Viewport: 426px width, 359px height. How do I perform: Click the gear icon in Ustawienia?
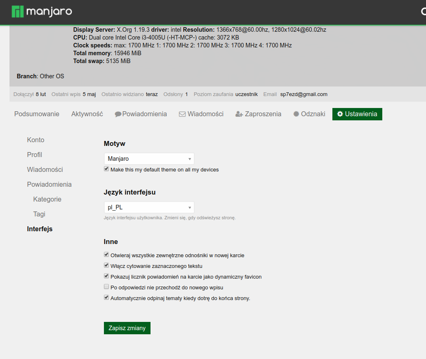pyautogui.click(x=340, y=114)
